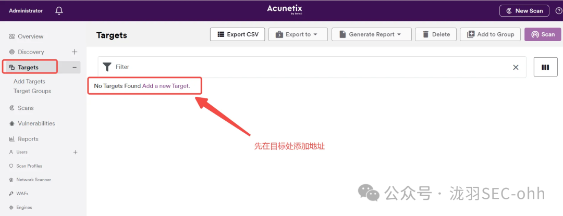This screenshot has width=563, height=216.
Task: Click the Vulnerabilities bug icon
Action: [x=12, y=123]
